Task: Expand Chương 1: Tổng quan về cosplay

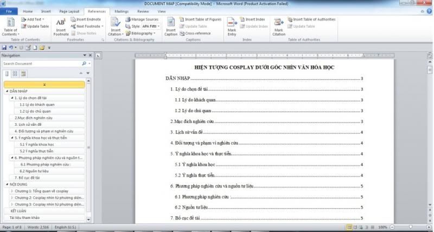Action: click(x=12, y=191)
